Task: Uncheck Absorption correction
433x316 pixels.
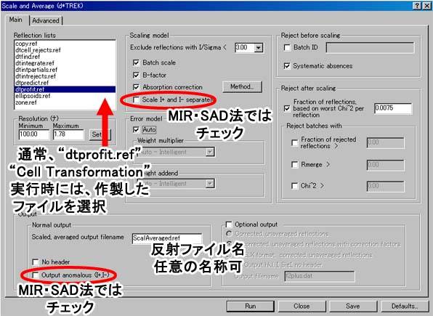Action: [136, 87]
